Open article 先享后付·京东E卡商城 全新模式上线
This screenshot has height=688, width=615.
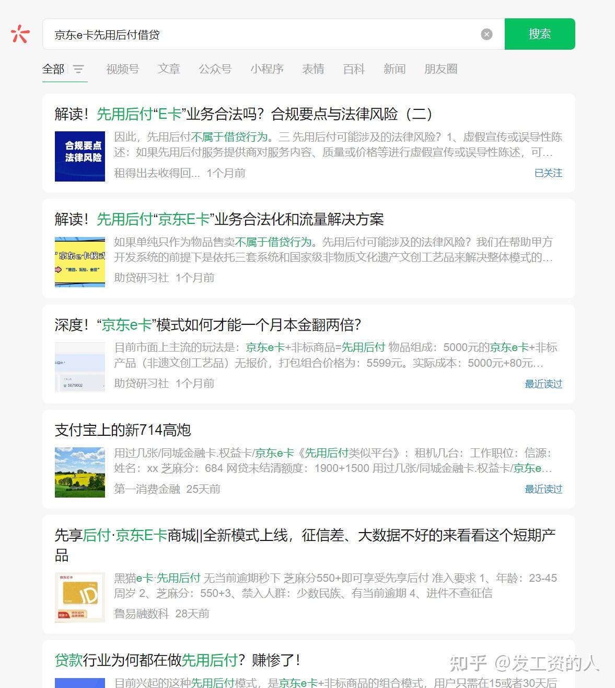tap(305, 545)
